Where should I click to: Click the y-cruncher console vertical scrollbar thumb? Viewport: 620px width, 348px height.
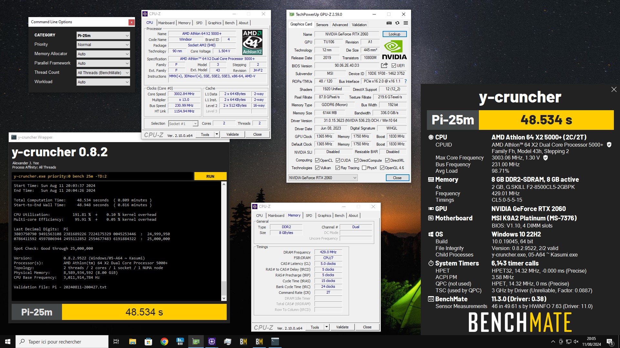tap(224, 288)
